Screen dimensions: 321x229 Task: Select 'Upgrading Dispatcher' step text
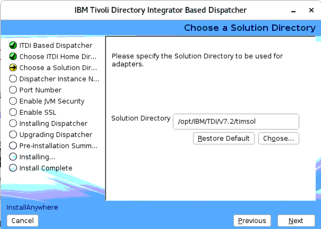[x=56, y=135]
